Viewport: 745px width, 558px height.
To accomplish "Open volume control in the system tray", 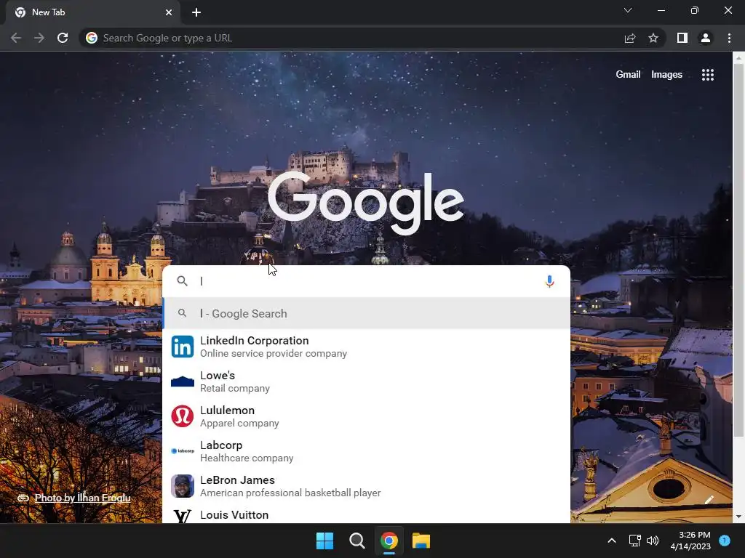I will point(653,541).
